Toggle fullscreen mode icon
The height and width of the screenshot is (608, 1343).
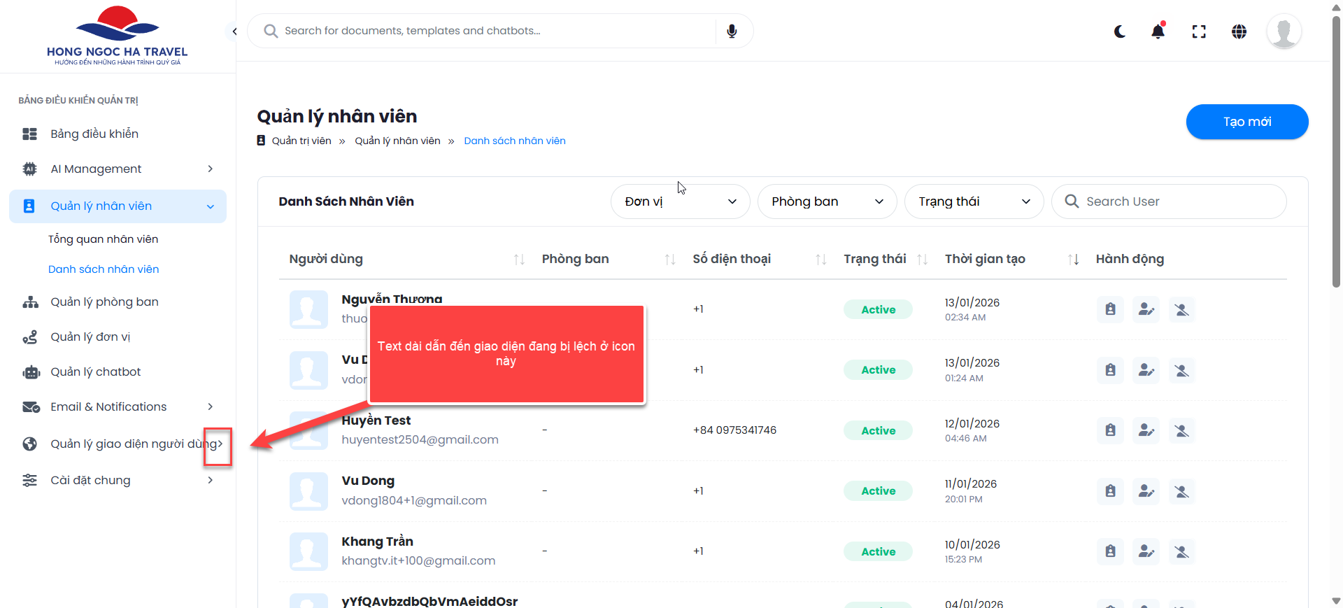coord(1199,31)
